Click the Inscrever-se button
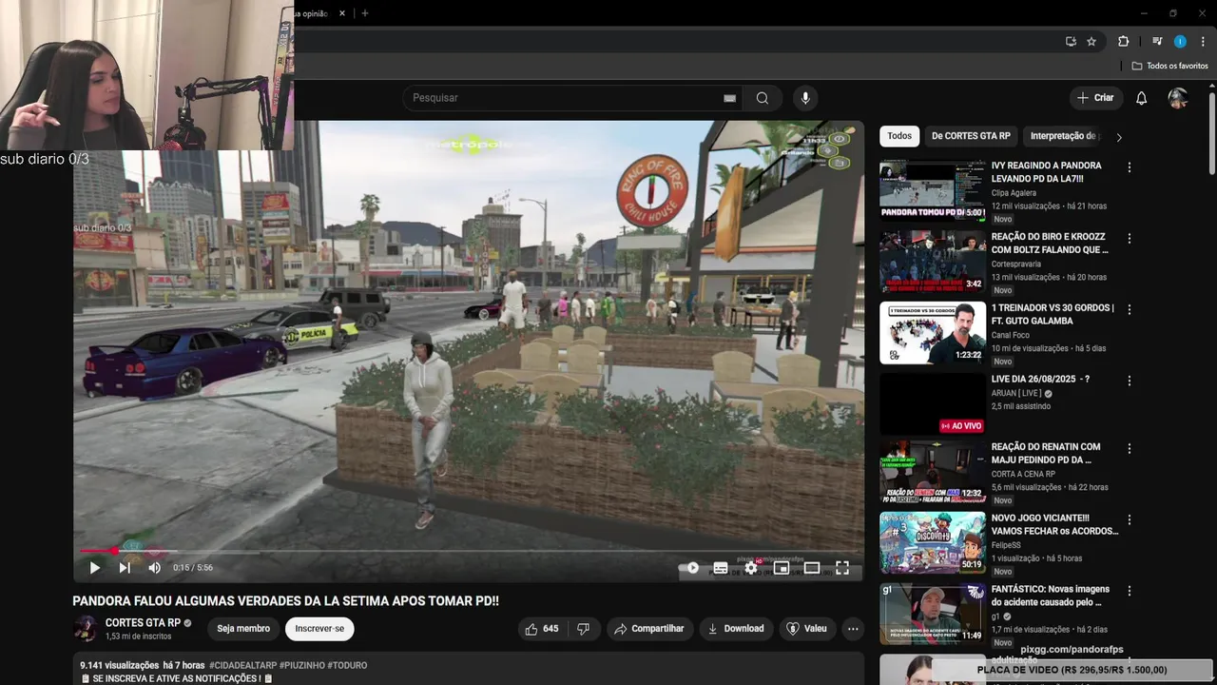The height and width of the screenshot is (685, 1217). 319,629
